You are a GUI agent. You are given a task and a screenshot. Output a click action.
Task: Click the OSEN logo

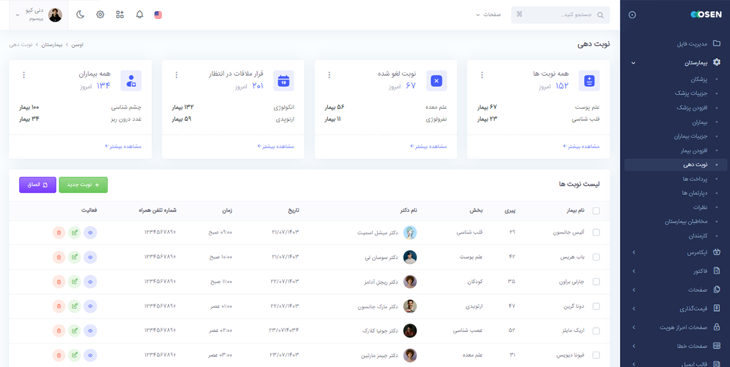706,14
